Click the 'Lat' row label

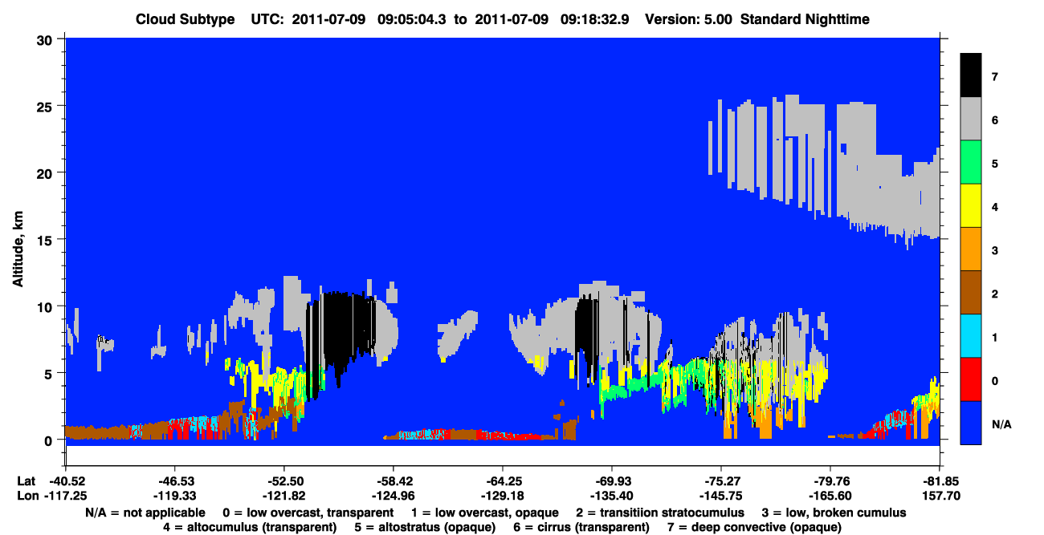tap(26, 481)
